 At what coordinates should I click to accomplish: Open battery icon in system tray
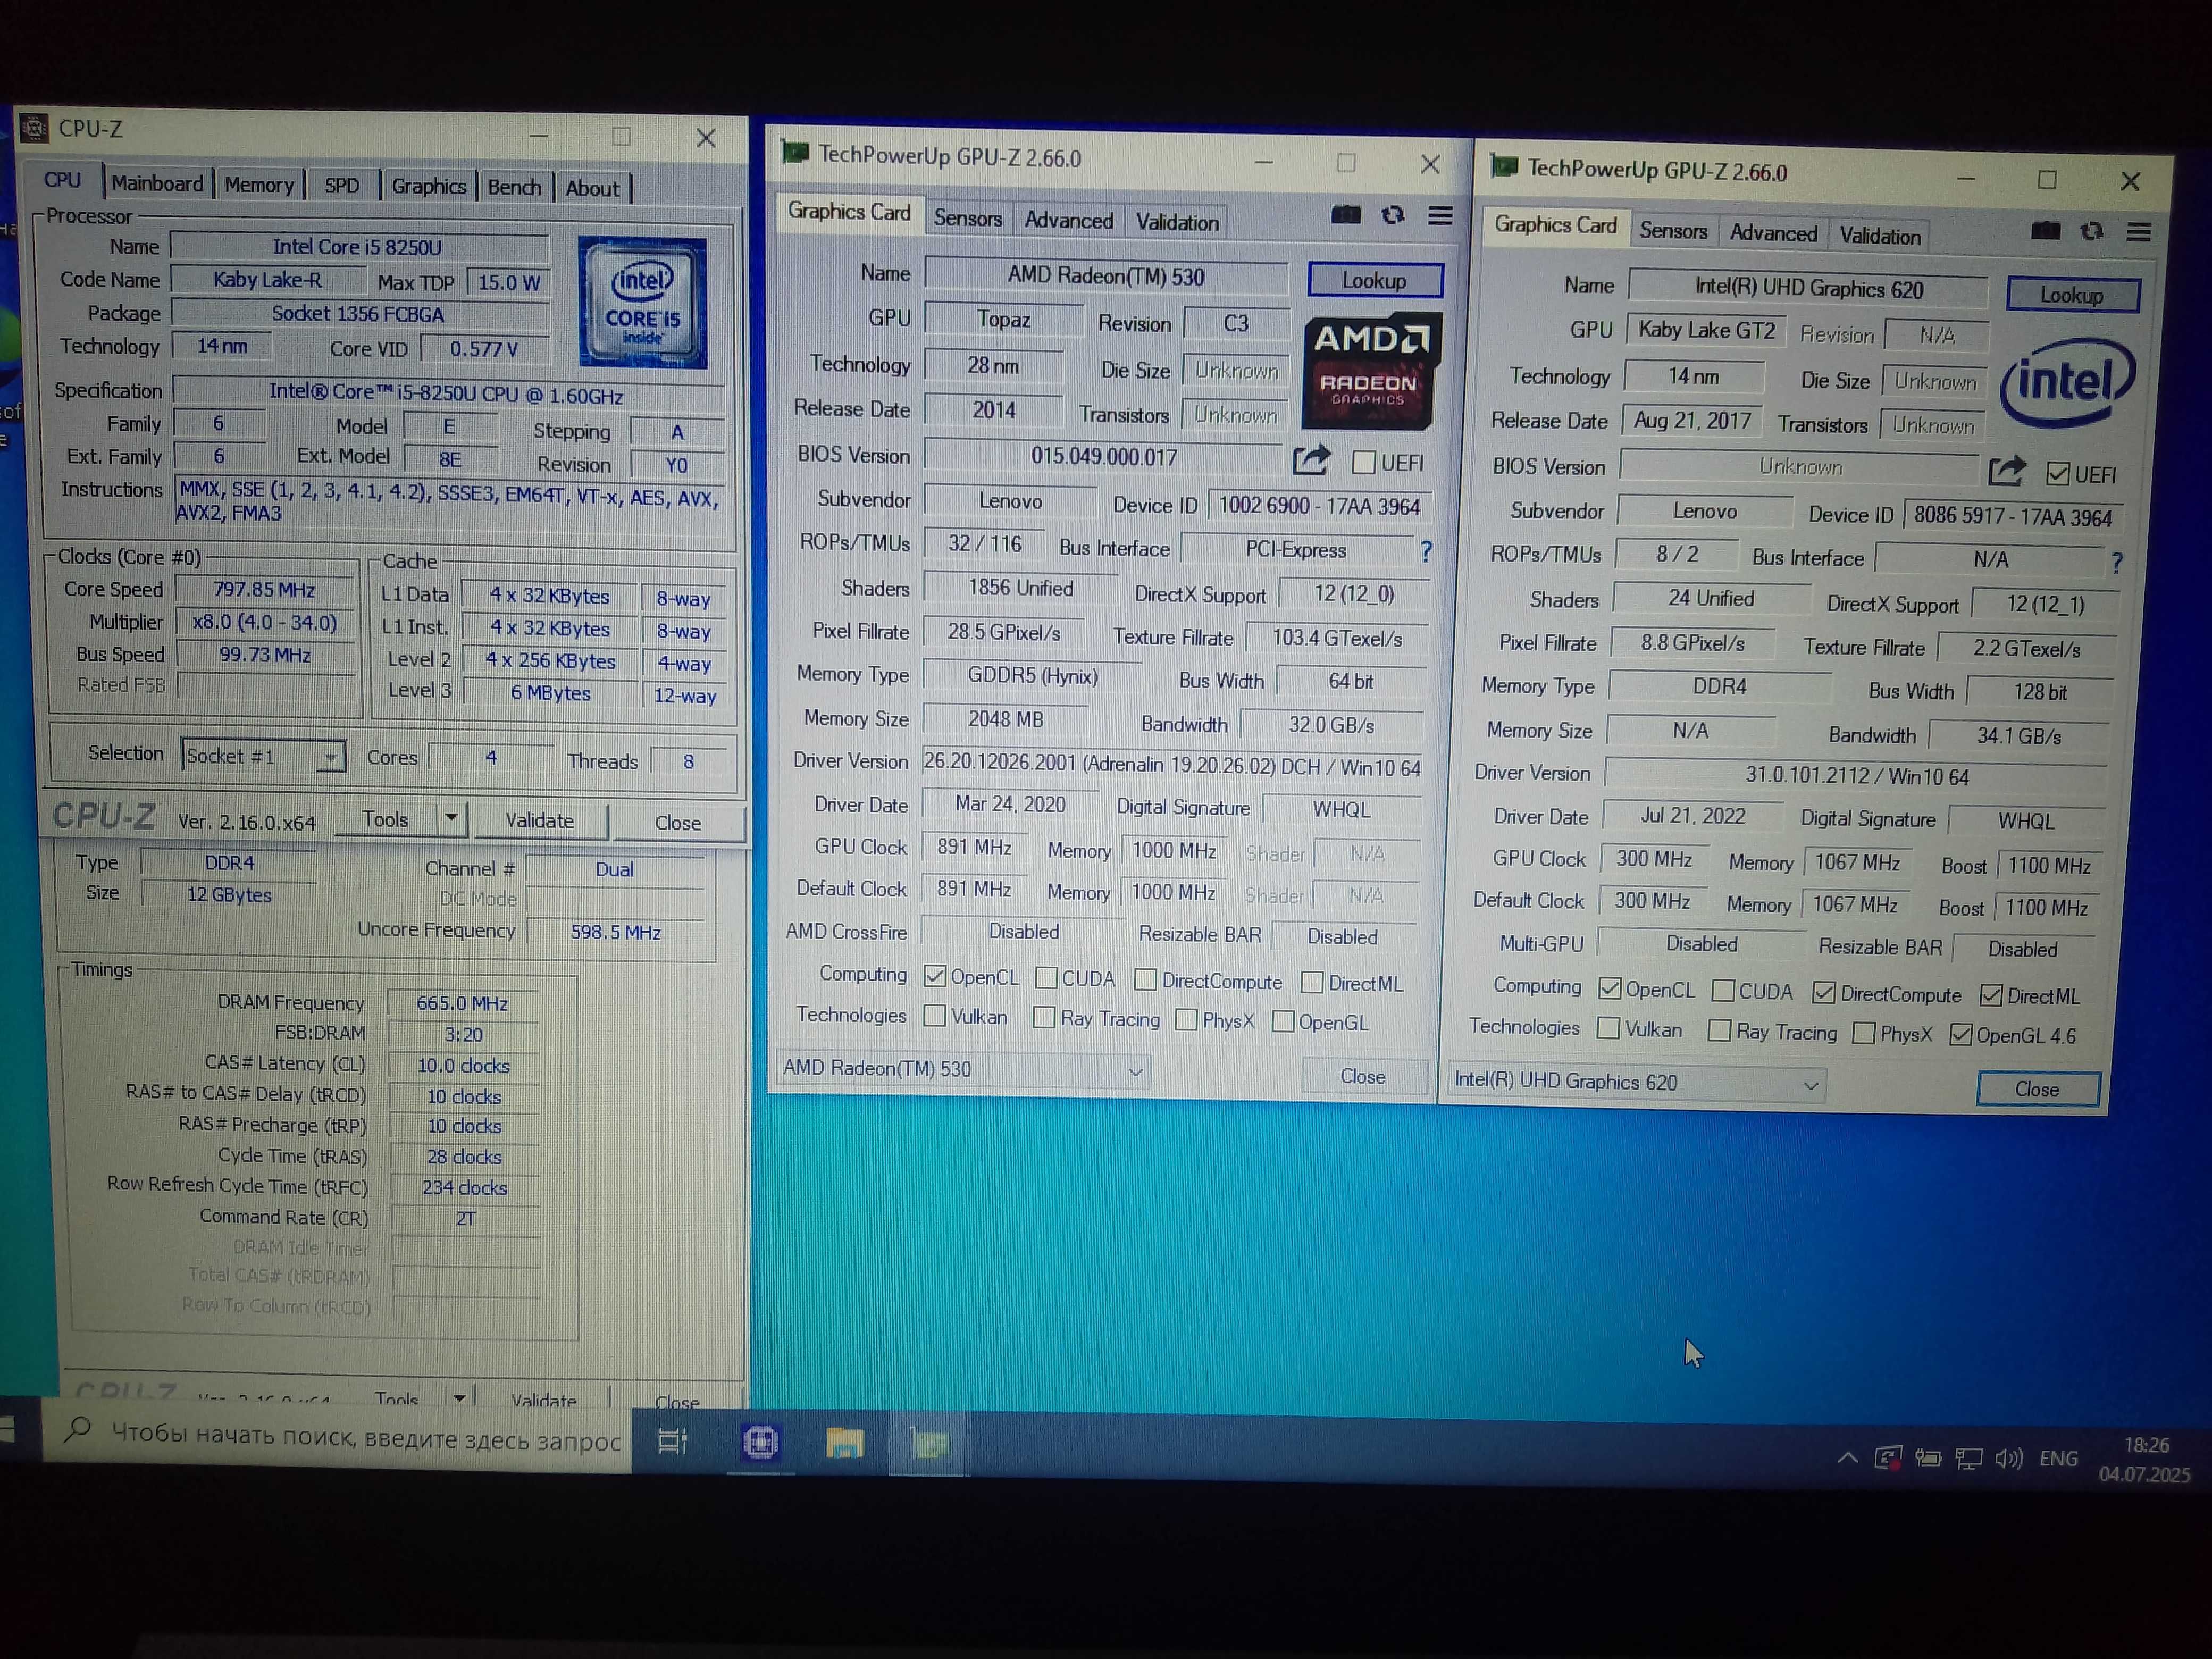coord(1928,1458)
